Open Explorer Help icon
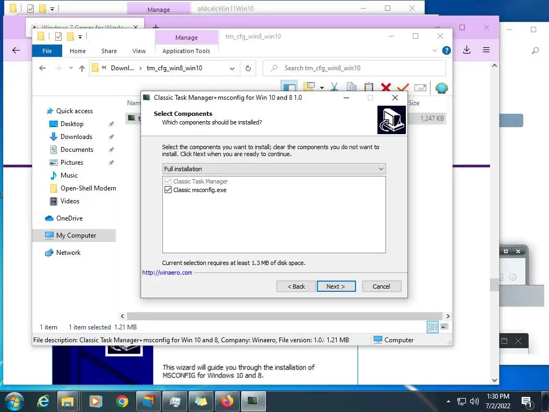549x412 pixels. tap(447, 50)
